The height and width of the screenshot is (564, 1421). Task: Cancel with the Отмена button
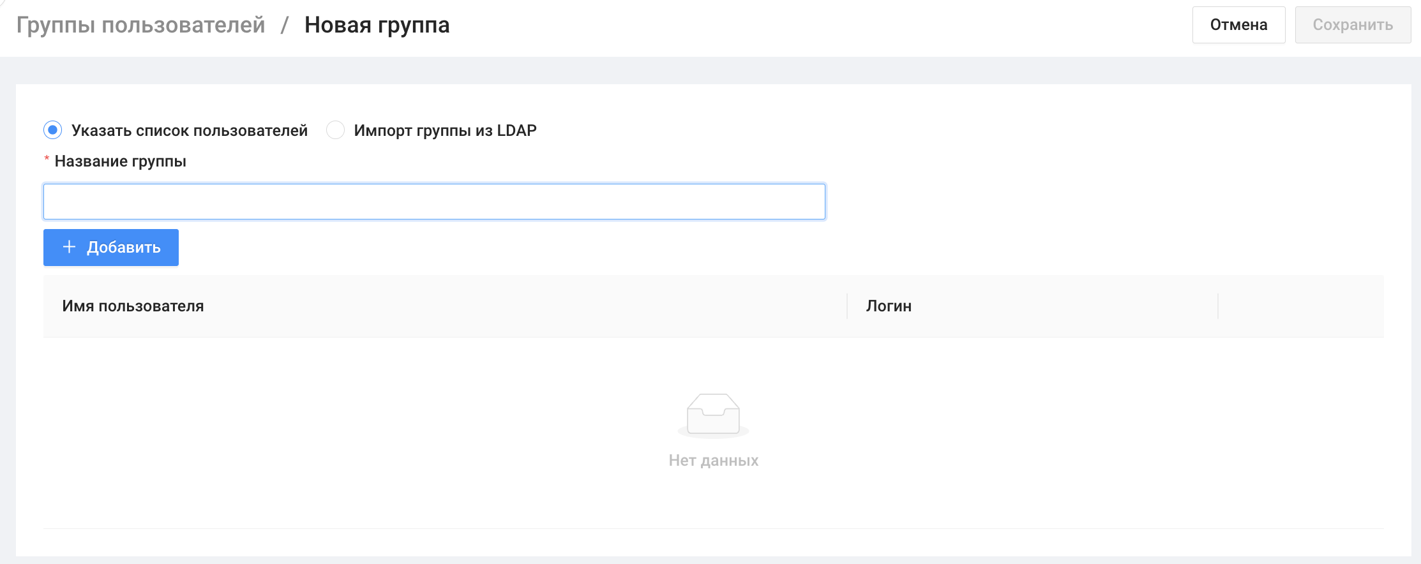1238,25
